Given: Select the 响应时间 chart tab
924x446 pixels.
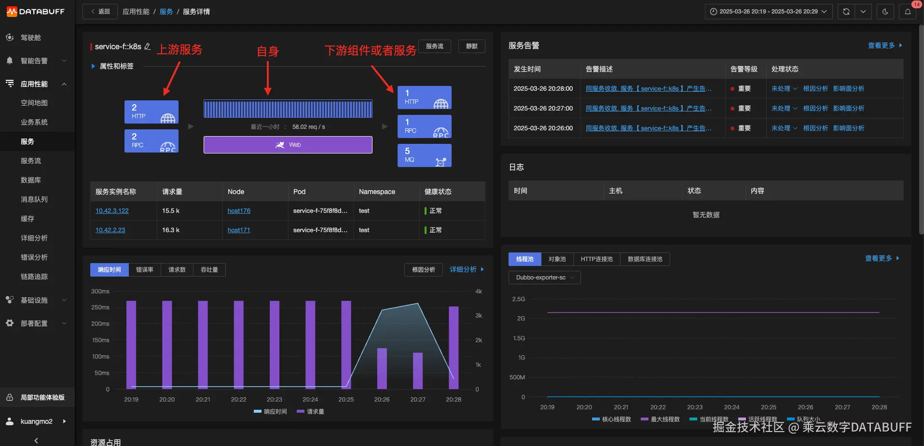Looking at the screenshot, I should click(110, 270).
